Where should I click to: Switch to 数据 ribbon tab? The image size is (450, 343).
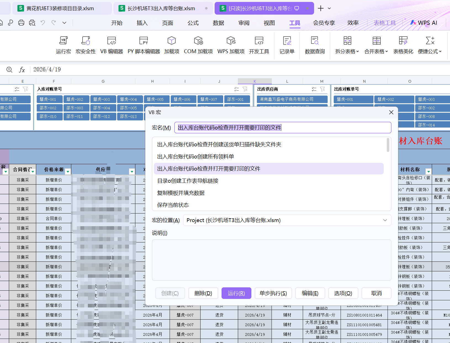pos(219,23)
